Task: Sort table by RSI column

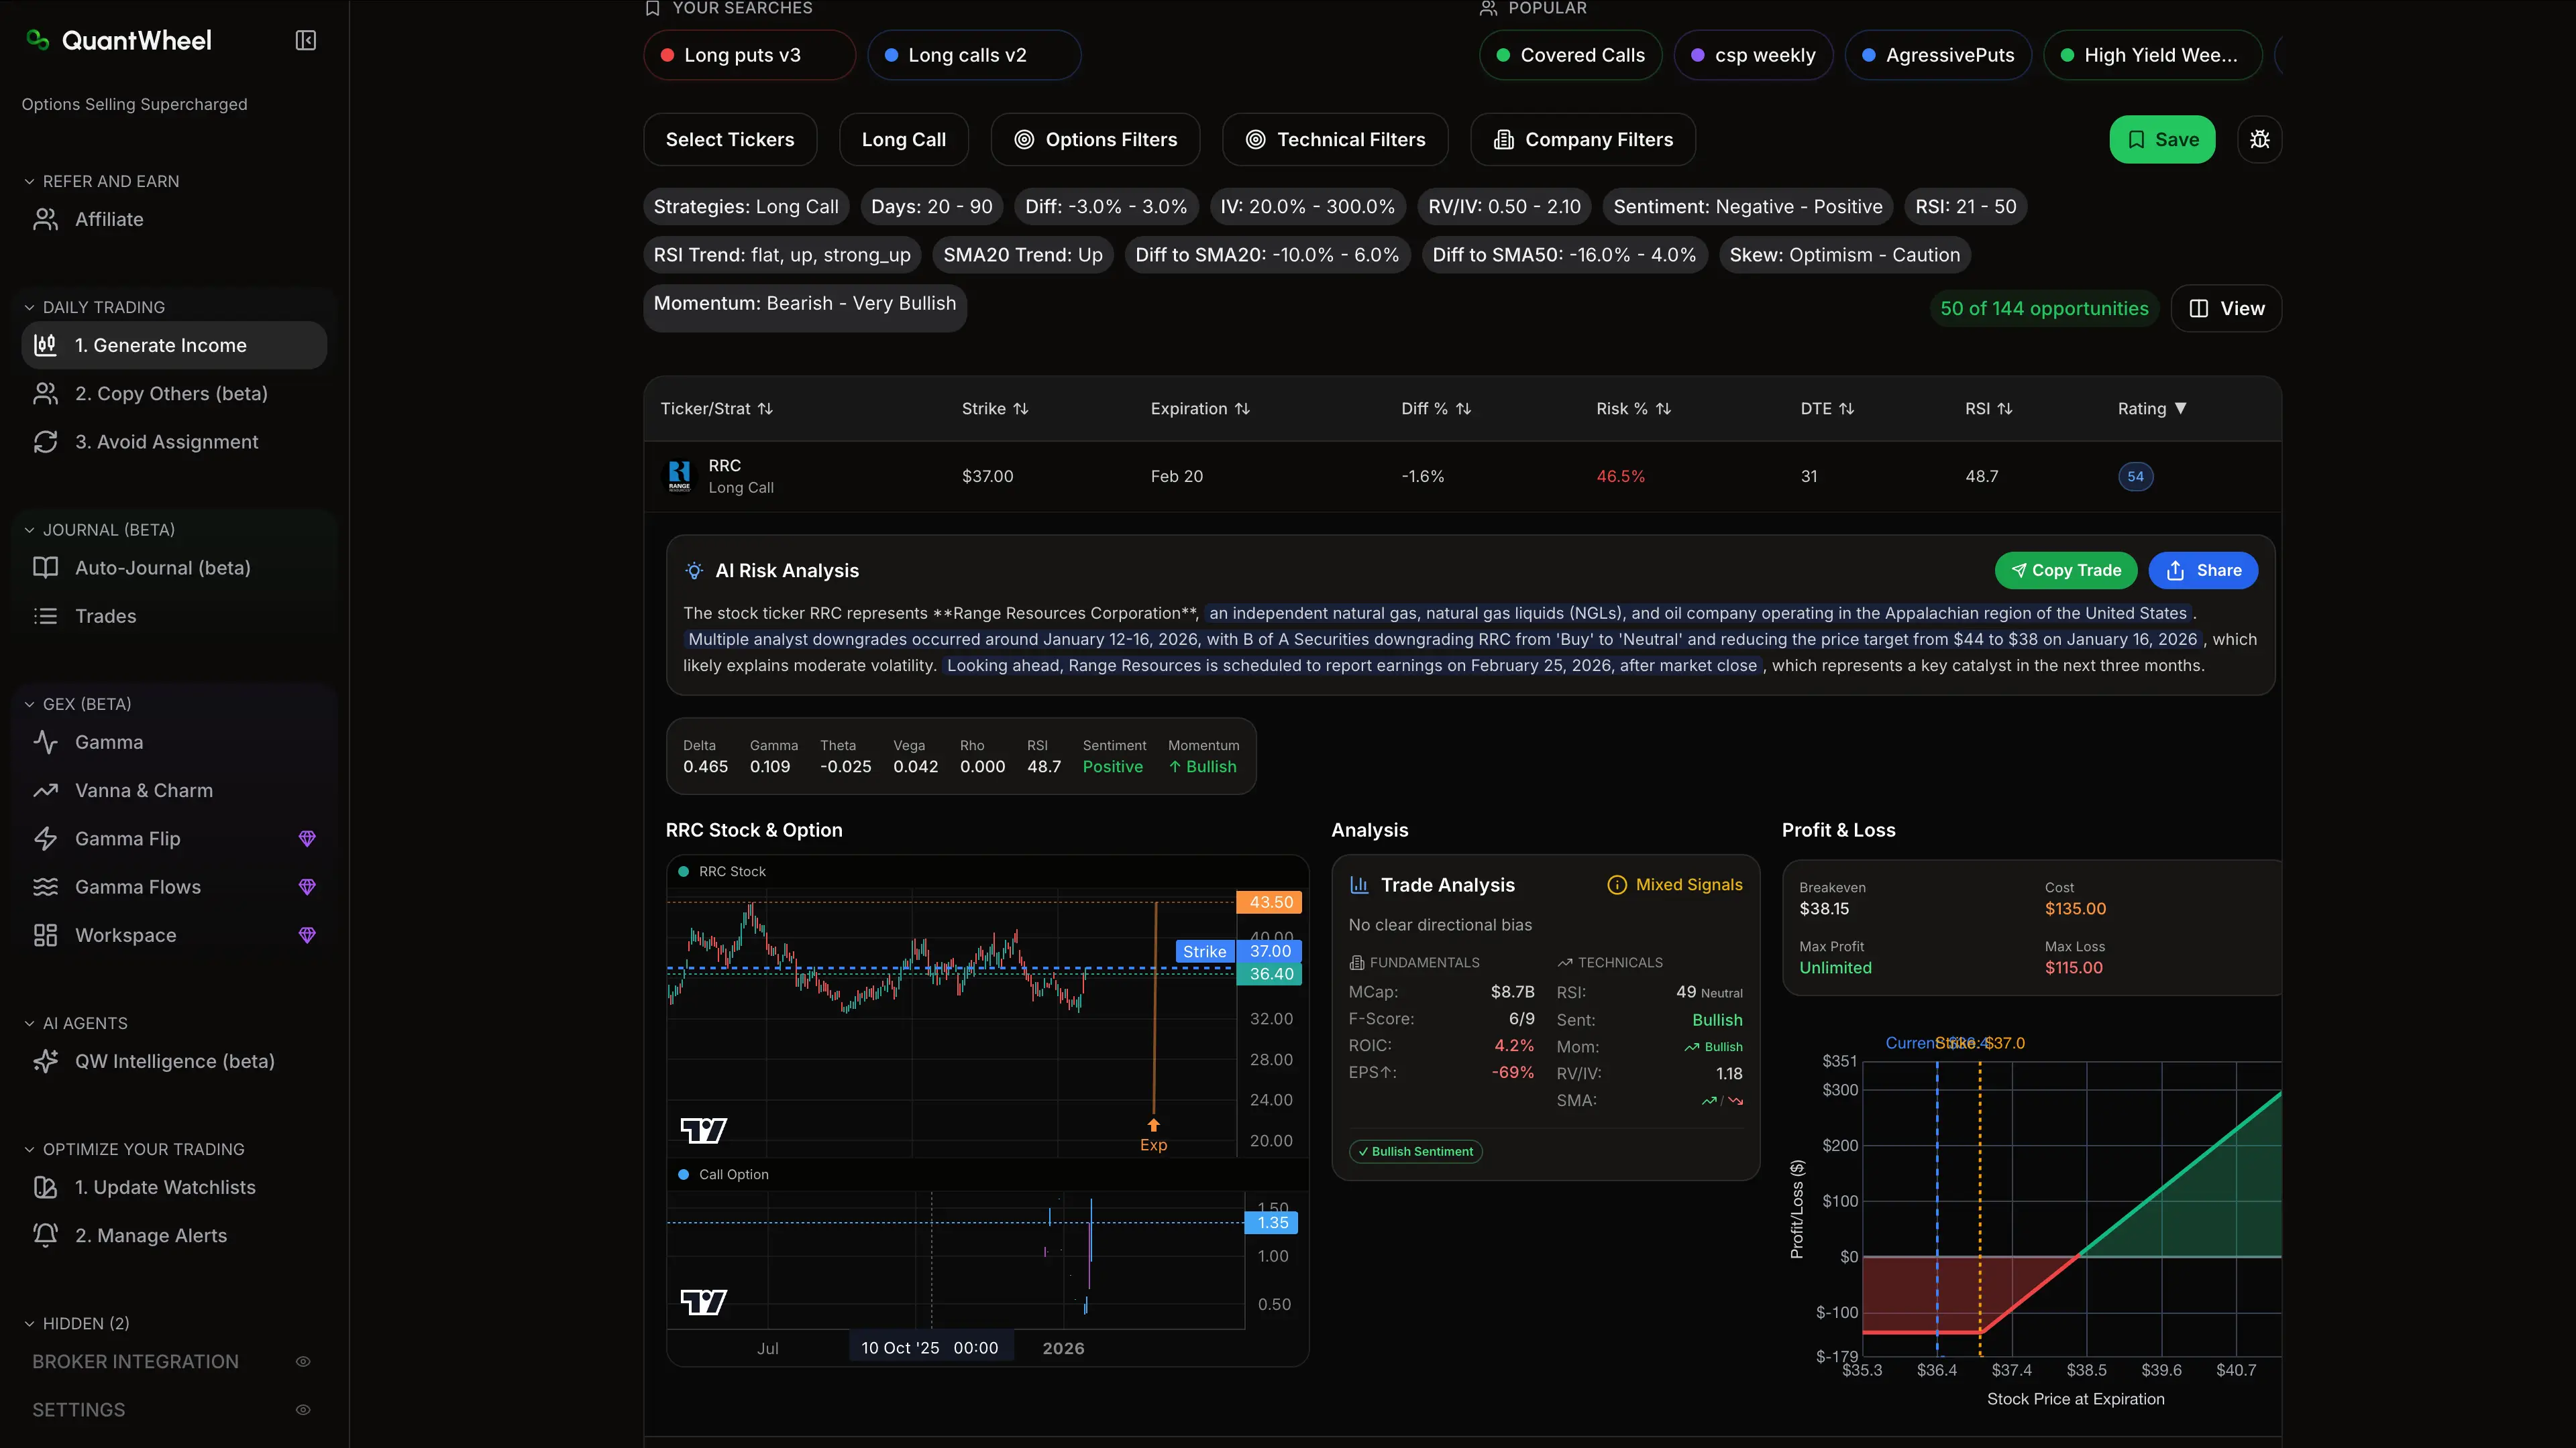Action: pyautogui.click(x=1988, y=409)
